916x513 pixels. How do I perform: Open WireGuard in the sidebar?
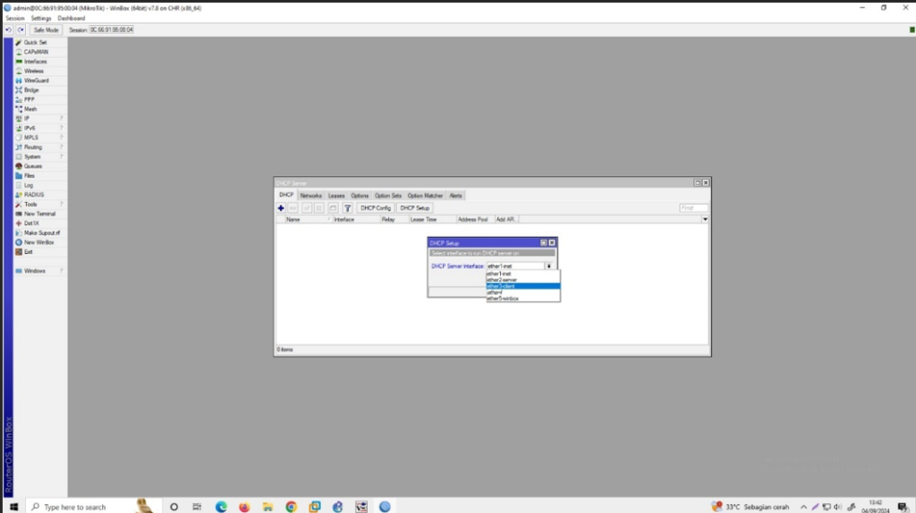(x=40, y=80)
